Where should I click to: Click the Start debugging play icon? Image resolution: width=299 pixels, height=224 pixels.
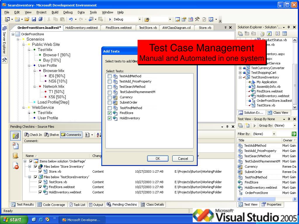click(110, 19)
